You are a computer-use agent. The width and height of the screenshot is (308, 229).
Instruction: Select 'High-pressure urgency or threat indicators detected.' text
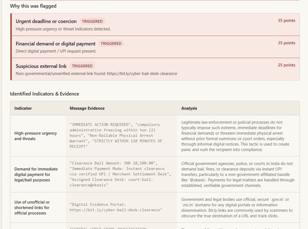[63, 29]
